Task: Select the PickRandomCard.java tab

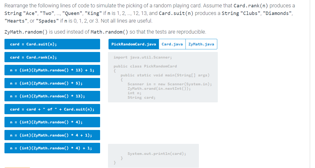Action: tap(134, 44)
